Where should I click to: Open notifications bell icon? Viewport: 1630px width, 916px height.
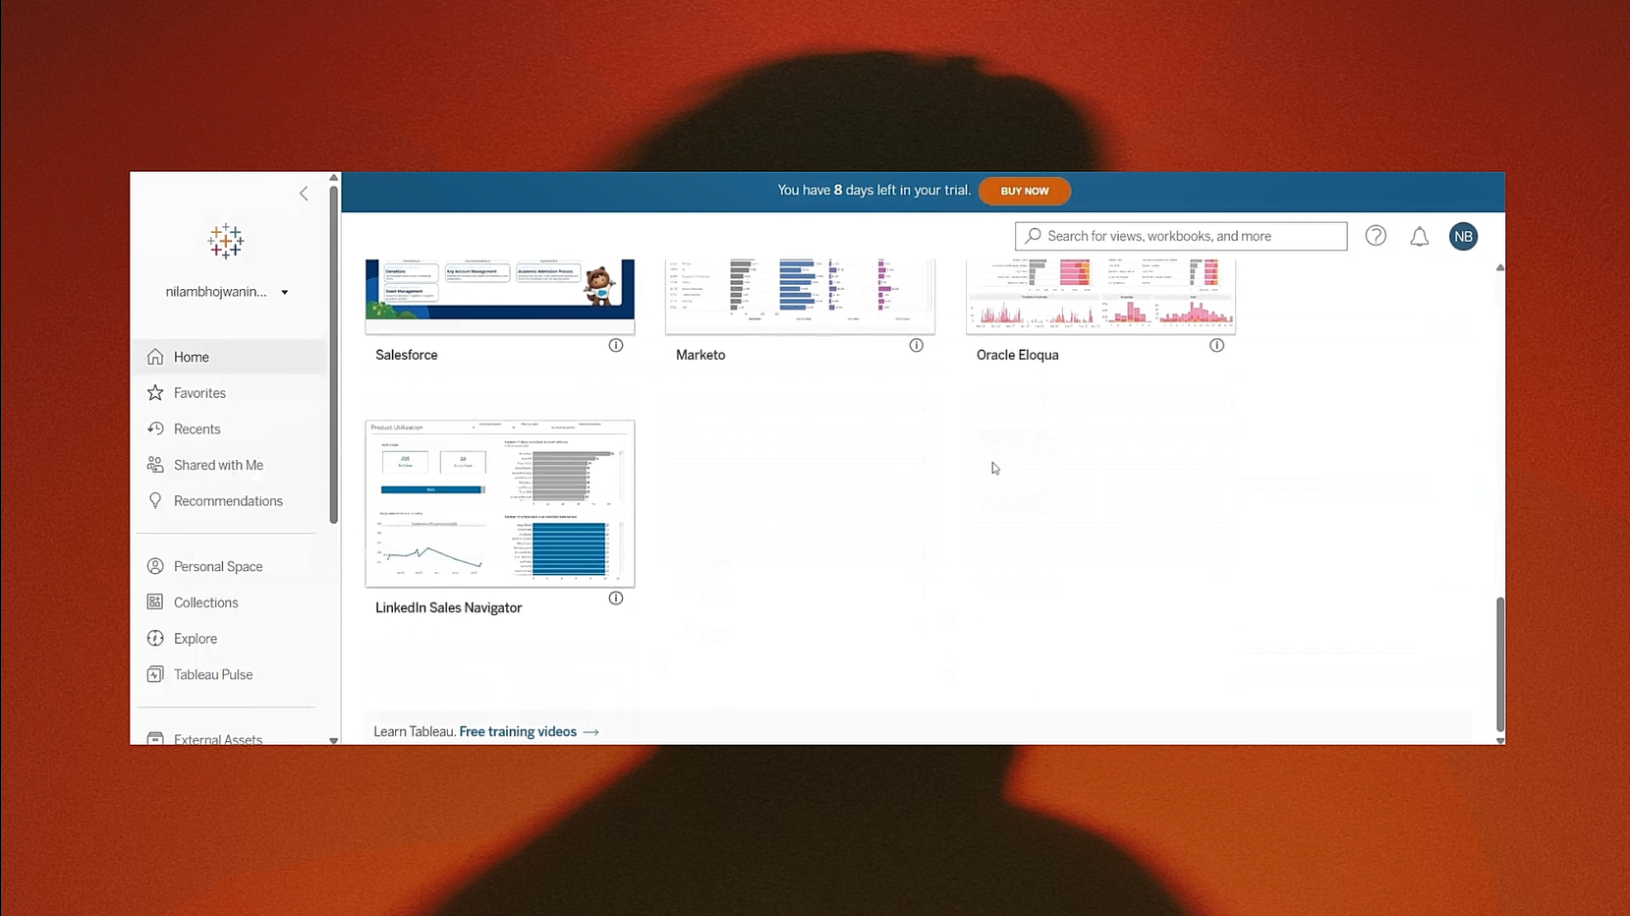click(x=1420, y=236)
